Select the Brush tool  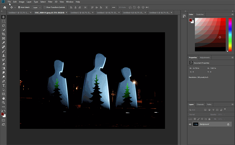3,51
